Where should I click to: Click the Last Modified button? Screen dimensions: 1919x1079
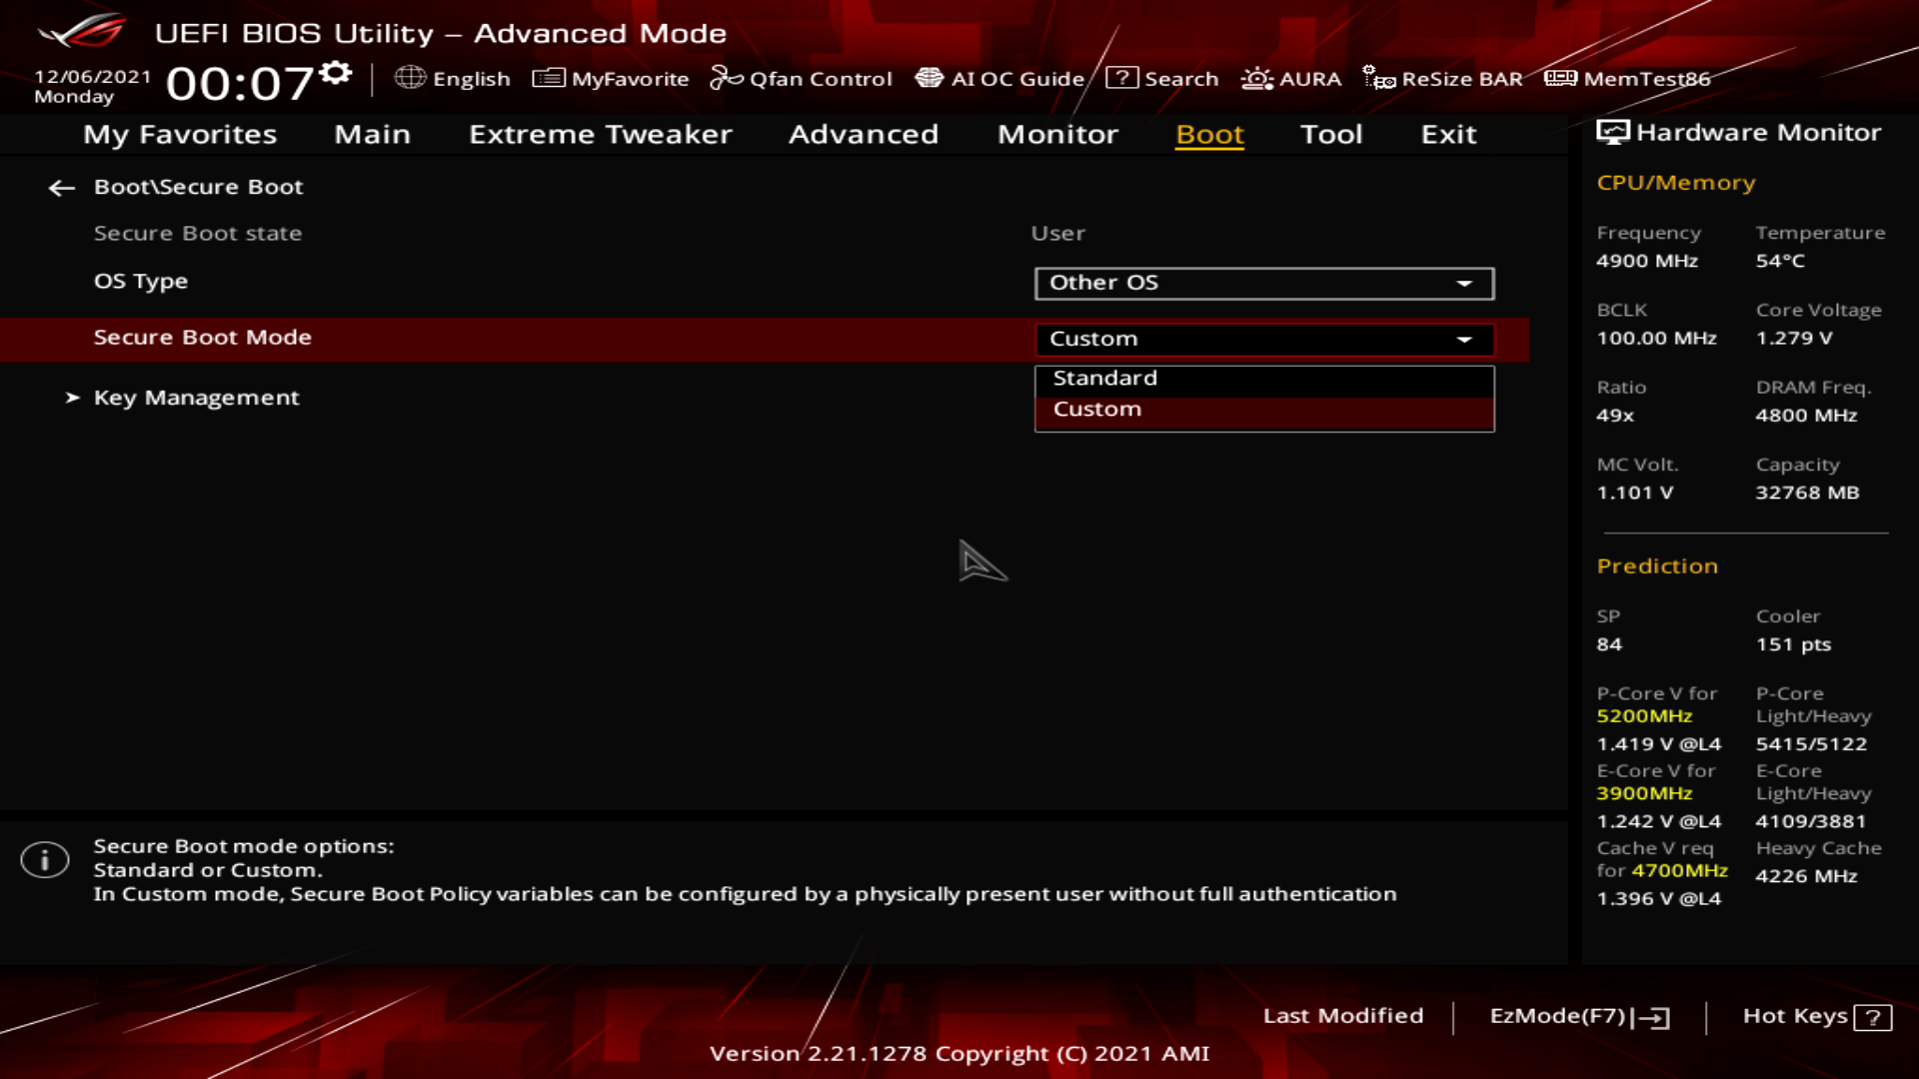point(1342,1016)
